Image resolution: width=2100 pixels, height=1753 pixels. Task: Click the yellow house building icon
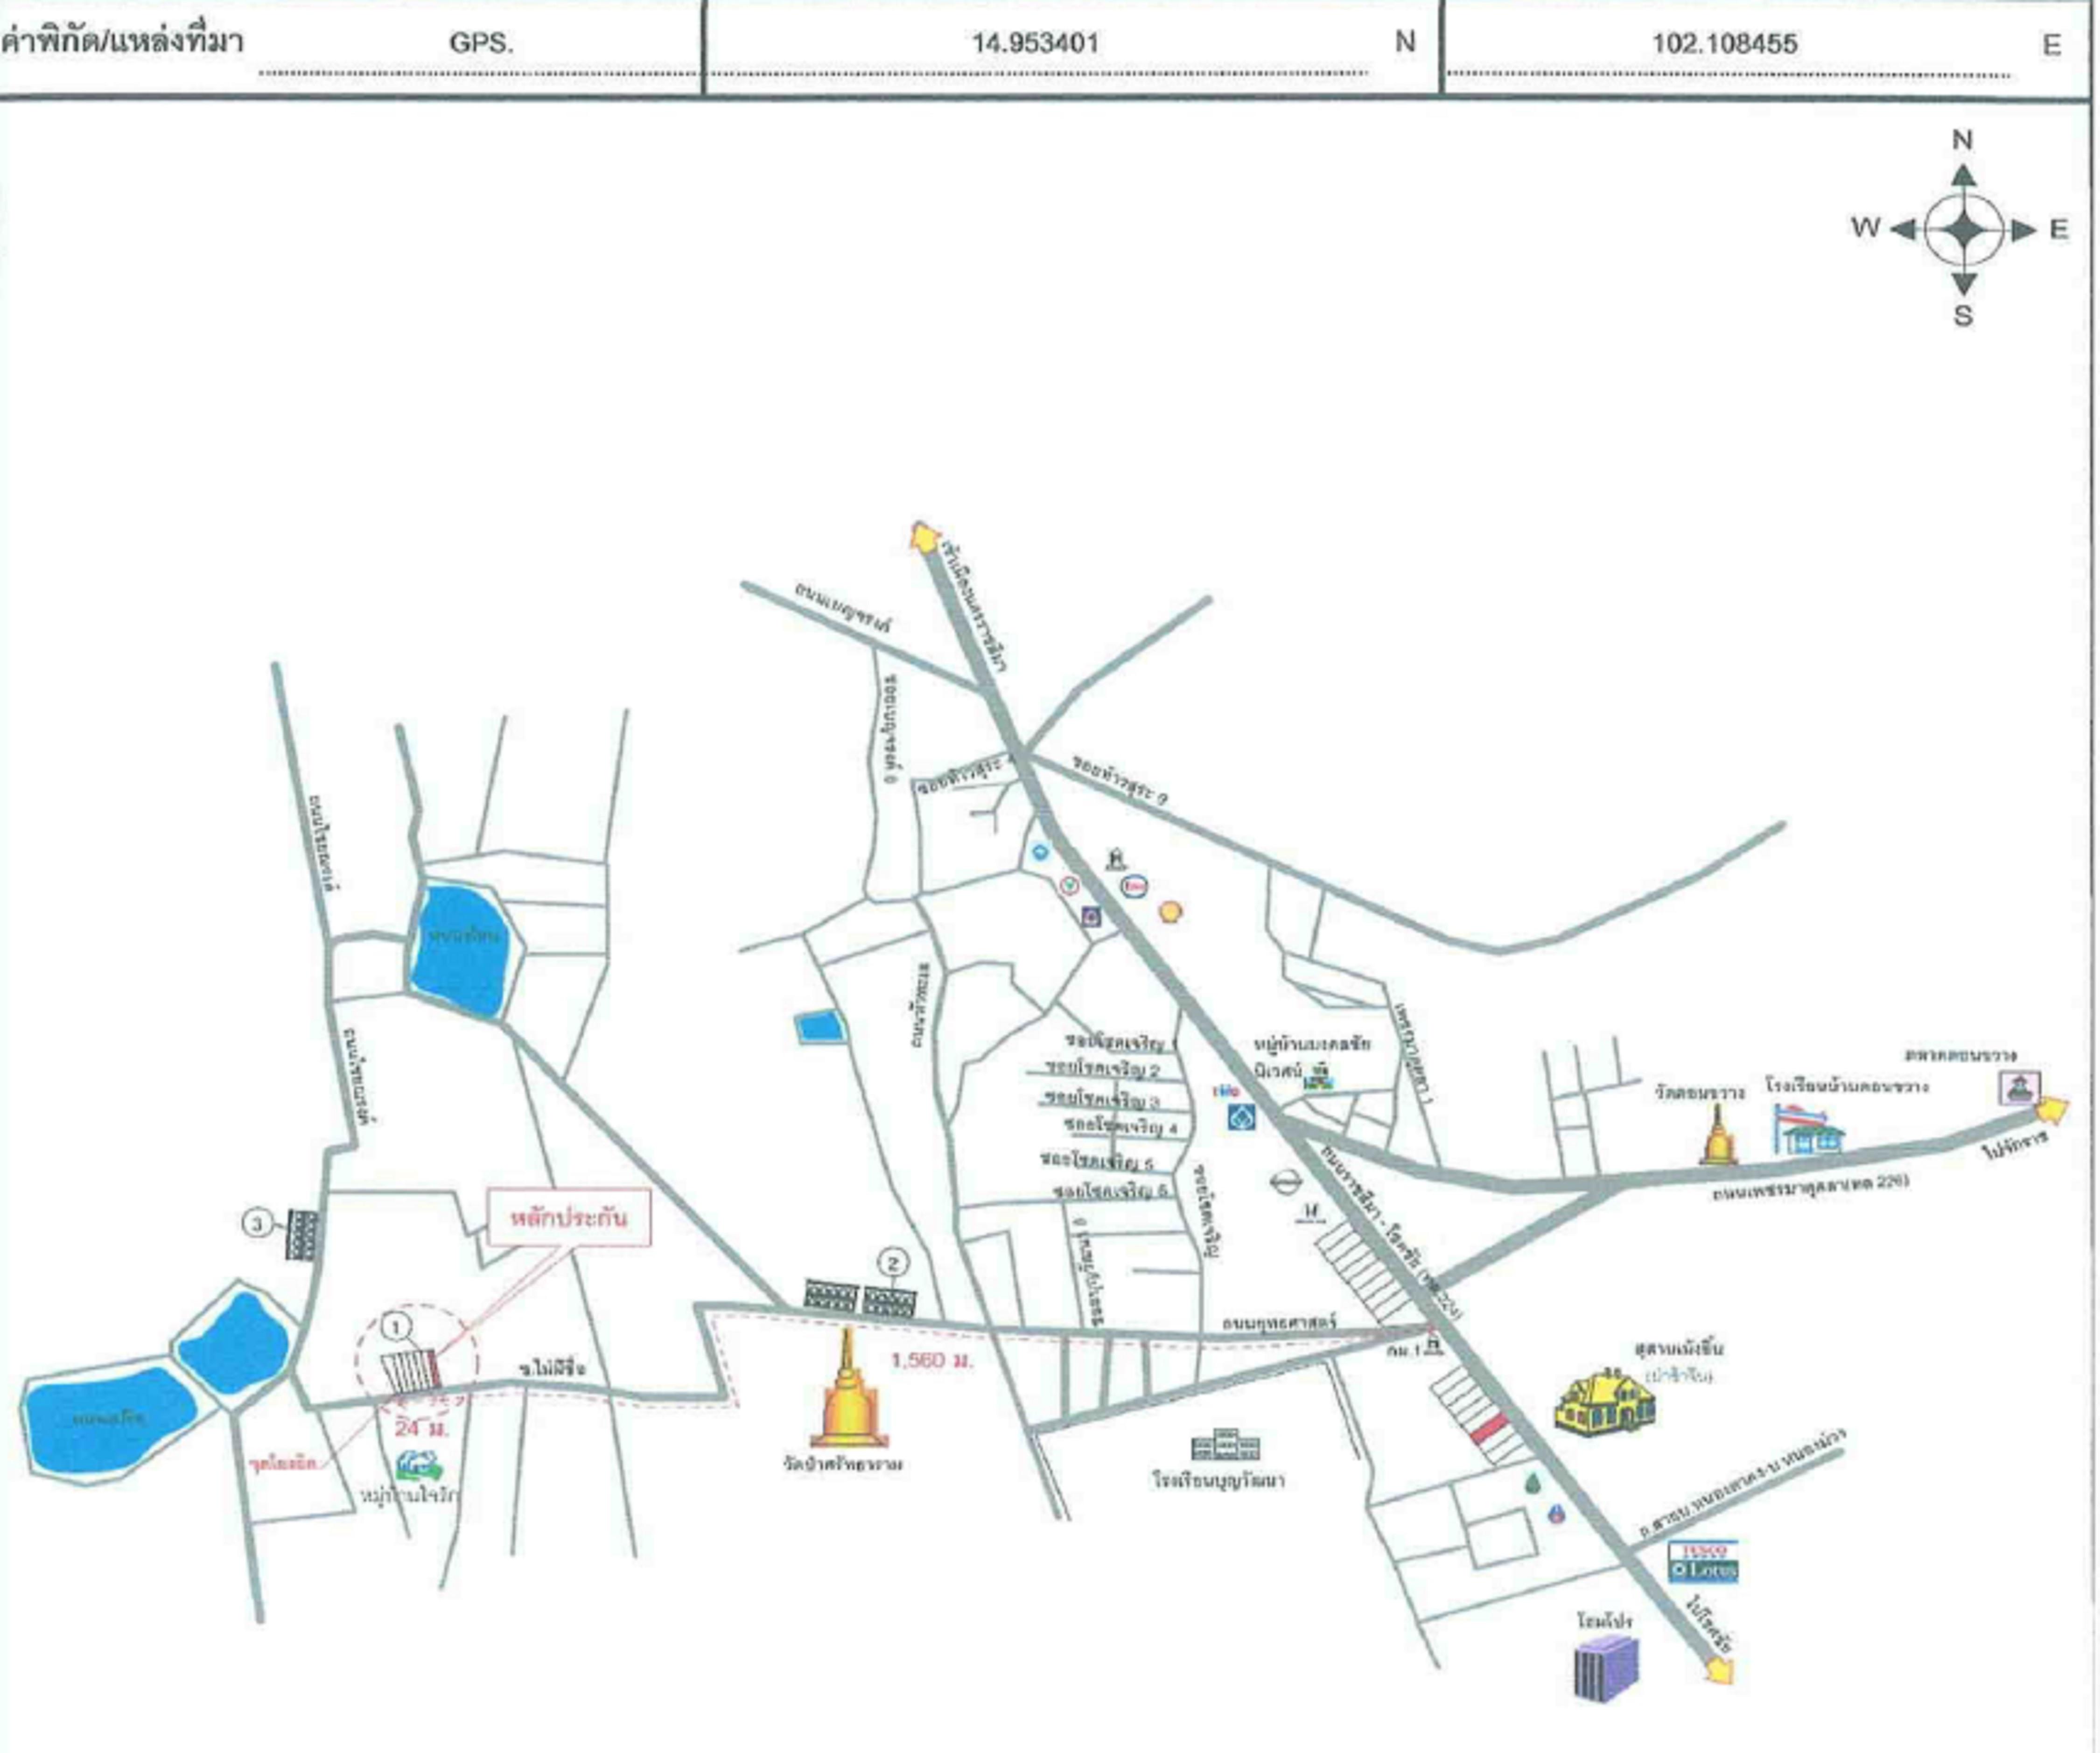(1604, 1401)
